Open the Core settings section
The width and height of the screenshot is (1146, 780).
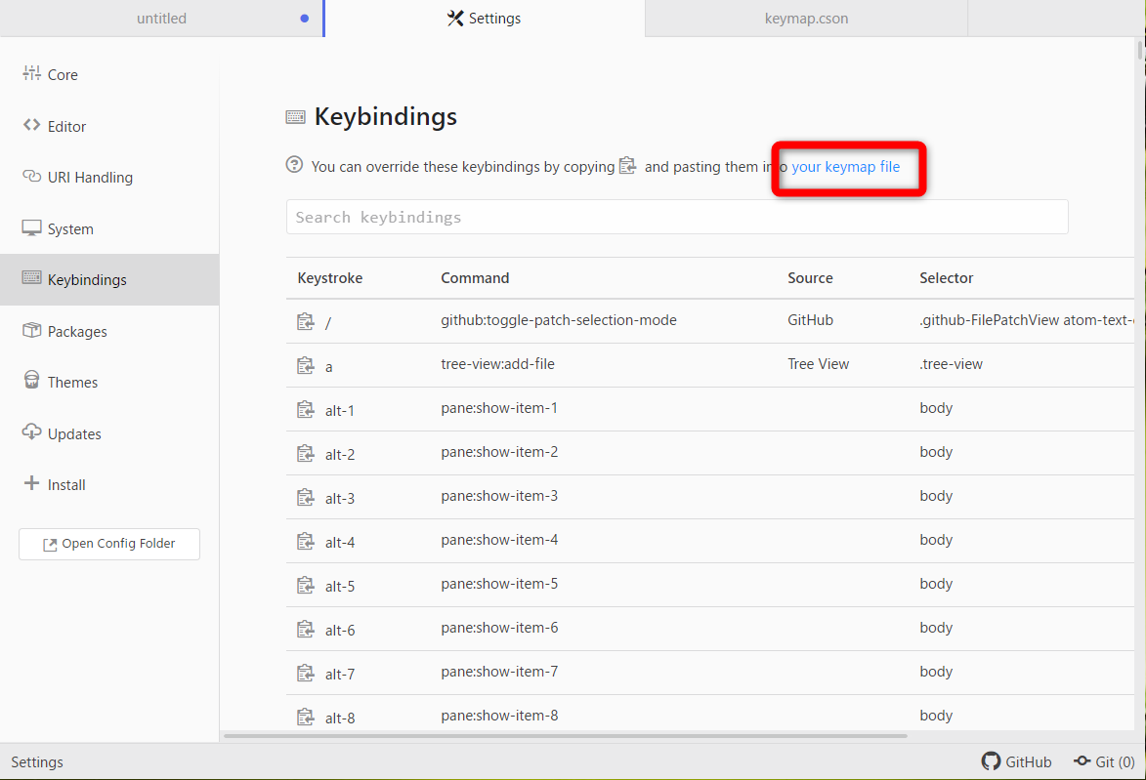pos(61,74)
